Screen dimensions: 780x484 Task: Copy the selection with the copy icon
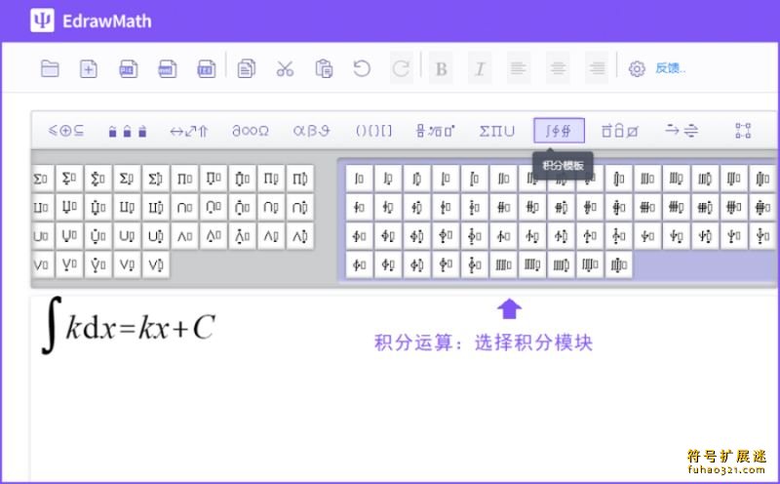pos(247,68)
